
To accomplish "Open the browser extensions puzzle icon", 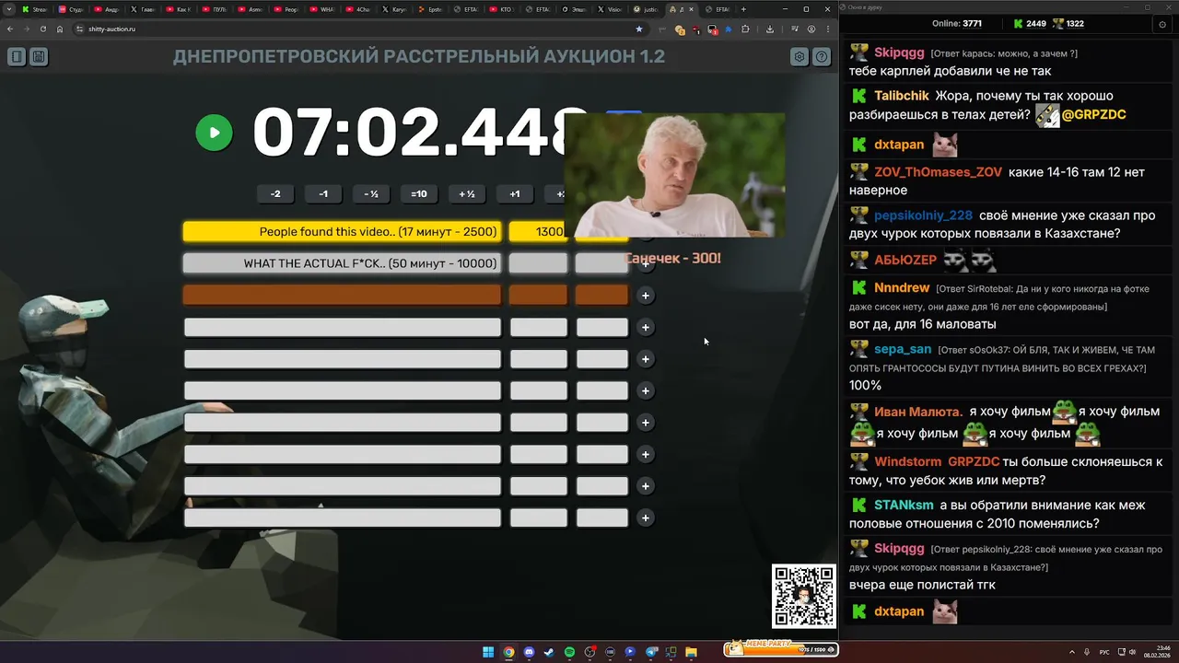I will click(x=746, y=29).
